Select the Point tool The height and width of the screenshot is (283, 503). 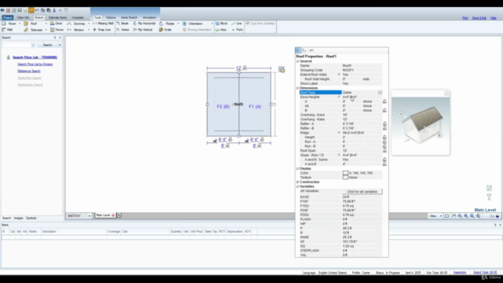coord(237,30)
